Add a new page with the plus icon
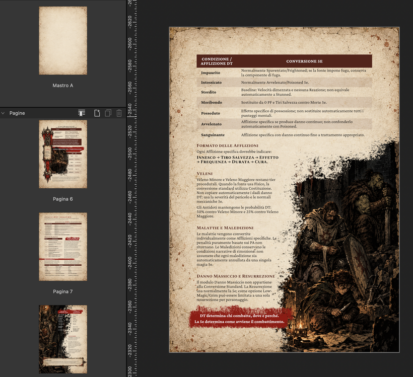 coord(97,113)
